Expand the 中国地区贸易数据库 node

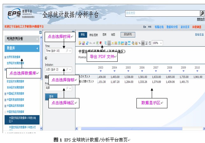5,94
